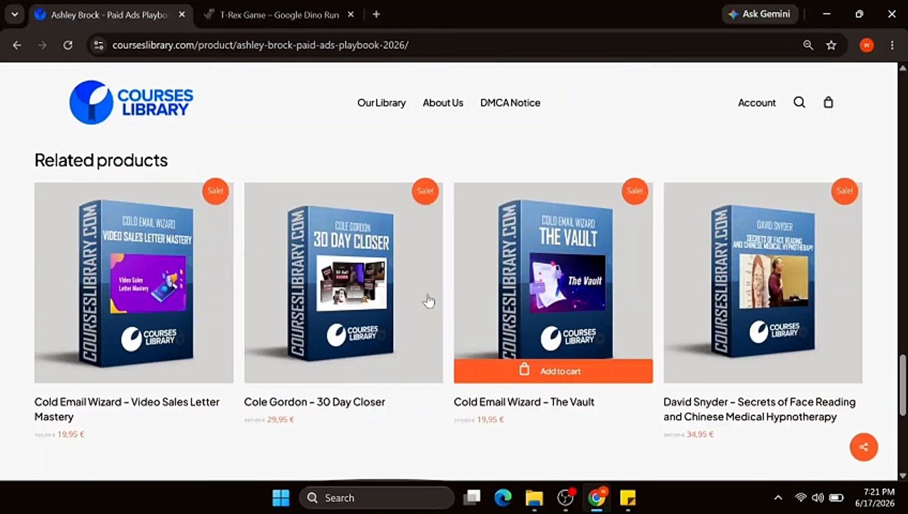Click the orange floating share button
908x514 pixels.
pyautogui.click(x=863, y=447)
